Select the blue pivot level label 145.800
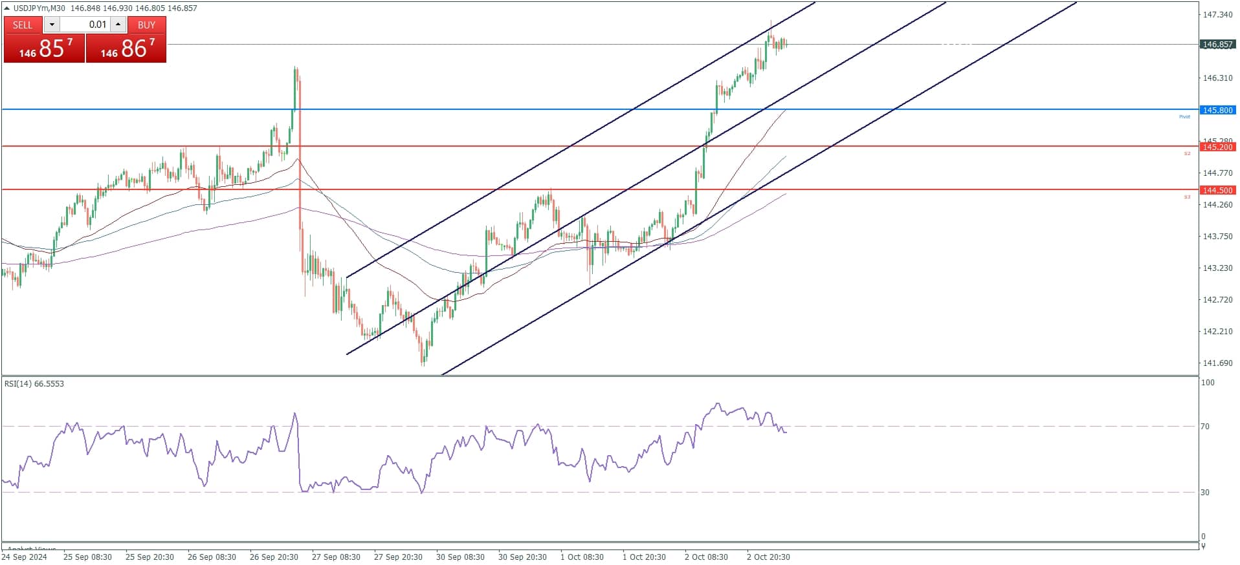Image resolution: width=1240 pixels, height=565 pixels. pyautogui.click(x=1217, y=111)
